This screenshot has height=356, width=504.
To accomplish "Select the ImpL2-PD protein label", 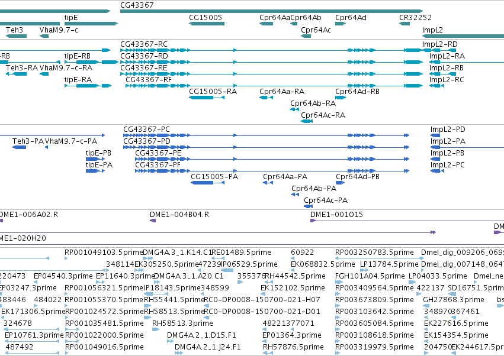I will pyautogui.click(x=448, y=130).
